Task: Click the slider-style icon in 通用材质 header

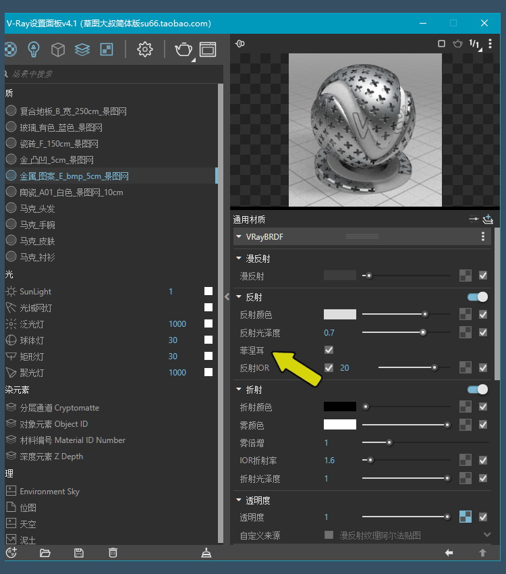Action: [474, 219]
